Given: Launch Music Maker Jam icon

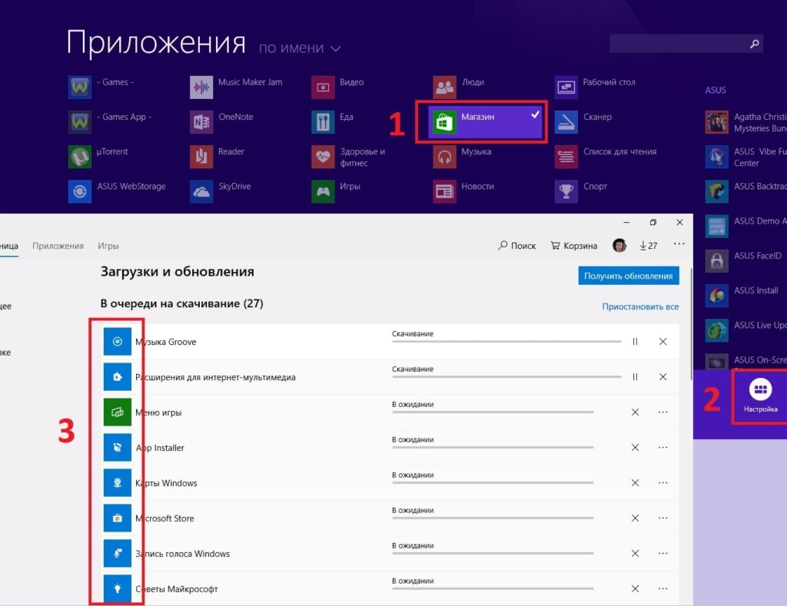Looking at the screenshot, I should (x=201, y=88).
